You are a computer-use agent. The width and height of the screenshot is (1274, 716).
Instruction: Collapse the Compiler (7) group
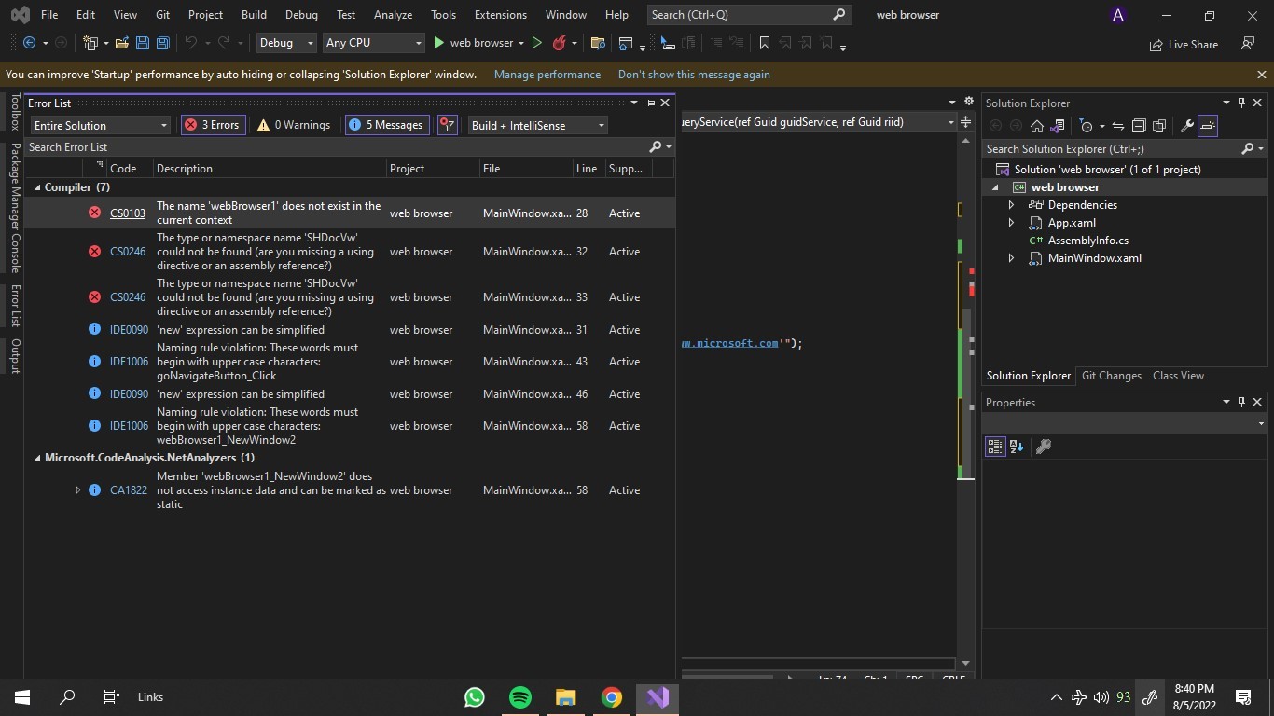[38, 187]
